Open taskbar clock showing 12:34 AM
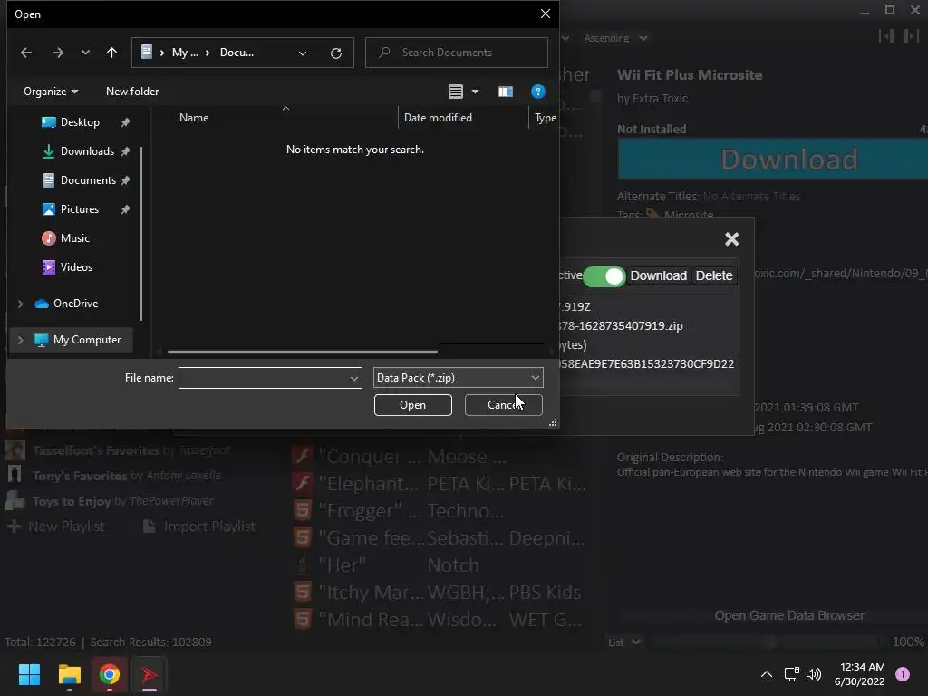This screenshot has height=696, width=928. point(859,674)
